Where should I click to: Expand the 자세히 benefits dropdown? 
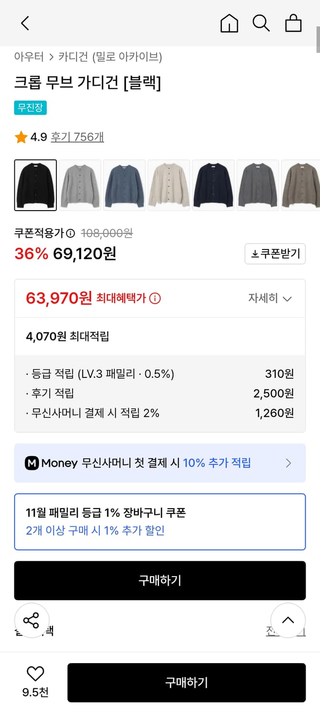click(271, 299)
